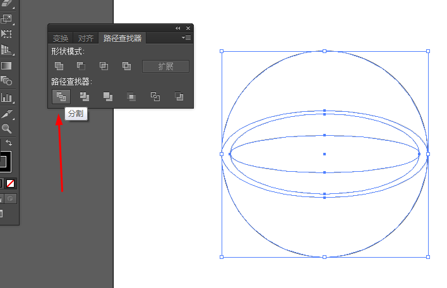Apply the Intersect shape mode
Screen dimensions: 447x288
pos(104,66)
